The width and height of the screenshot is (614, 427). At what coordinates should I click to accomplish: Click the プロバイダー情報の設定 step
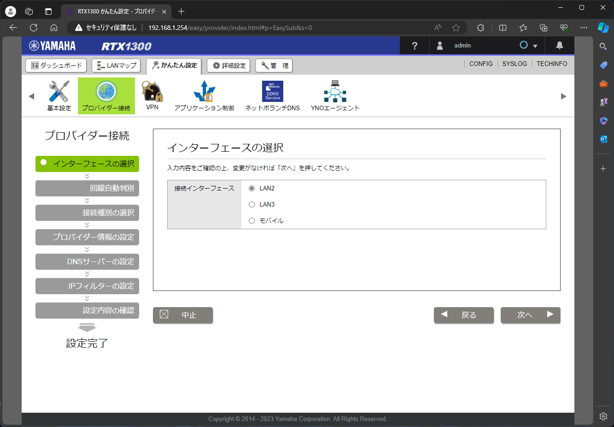[x=87, y=237]
